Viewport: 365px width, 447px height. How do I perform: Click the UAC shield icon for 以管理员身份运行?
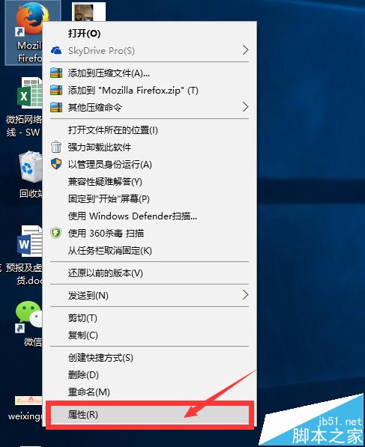click(x=56, y=164)
